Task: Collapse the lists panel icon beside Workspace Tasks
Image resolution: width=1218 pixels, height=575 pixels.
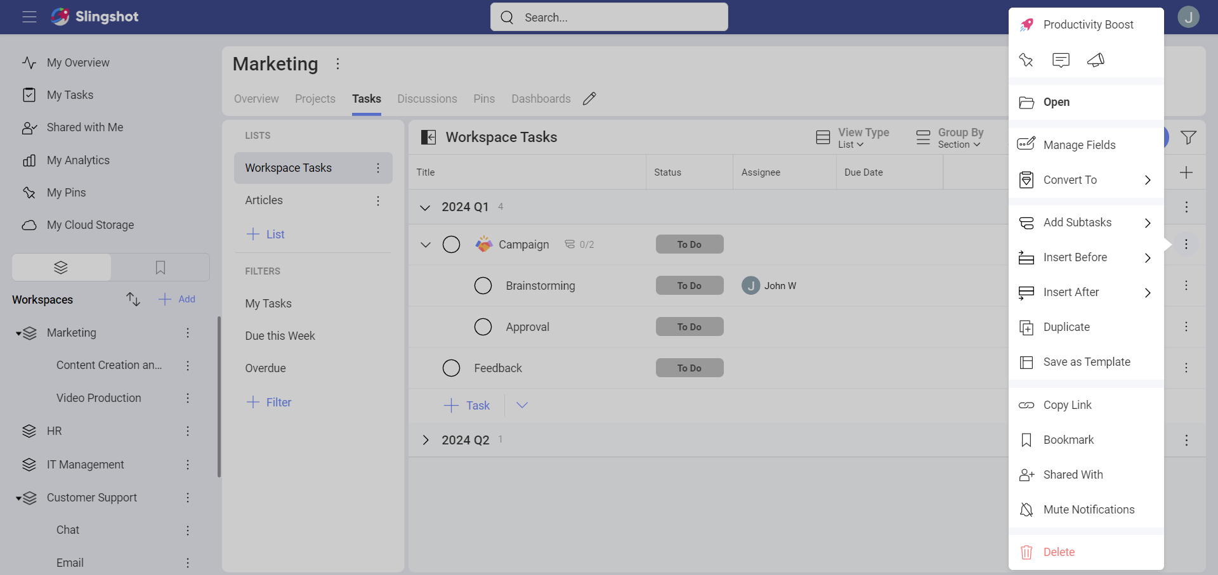Action: coord(429,138)
